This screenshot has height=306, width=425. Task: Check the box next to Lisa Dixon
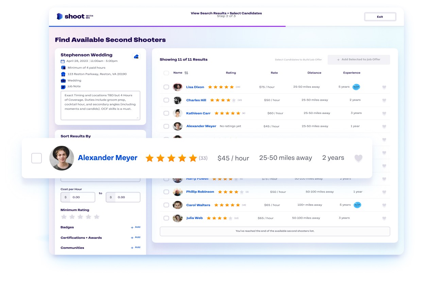(166, 87)
